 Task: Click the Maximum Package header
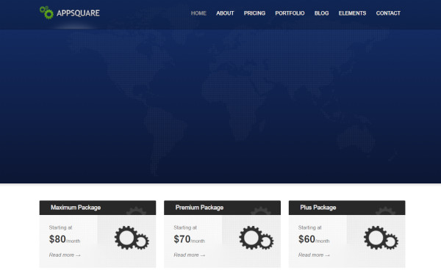click(98, 208)
